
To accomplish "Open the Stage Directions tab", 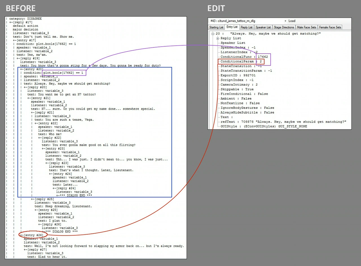I will pyautogui.click(x=284, y=27).
